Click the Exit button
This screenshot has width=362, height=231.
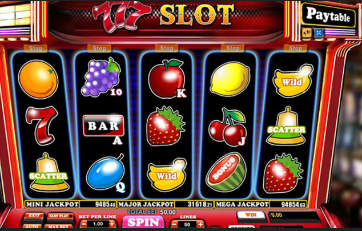click(34, 216)
